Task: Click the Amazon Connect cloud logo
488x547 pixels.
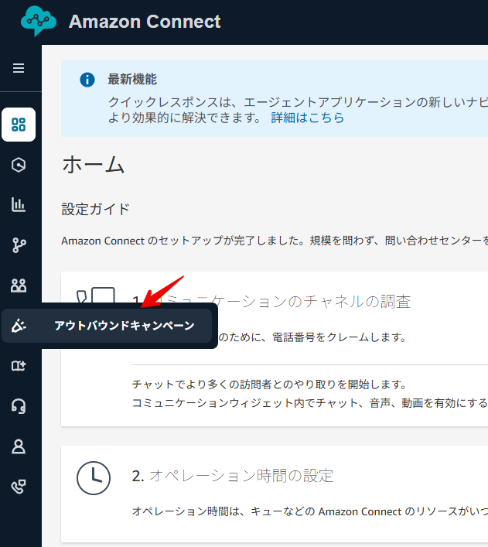Action: [x=39, y=22]
